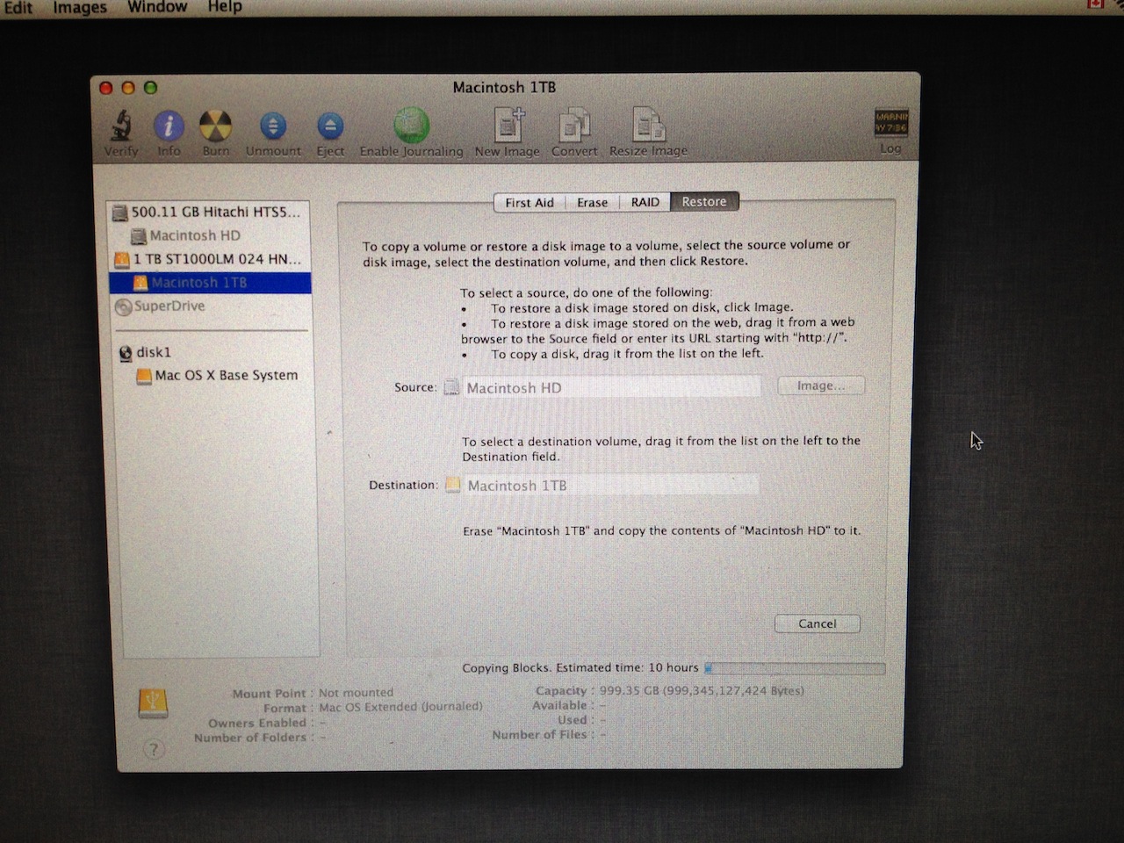Click the Enable Journaling icon
1124x843 pixels.
click(411, 126)
